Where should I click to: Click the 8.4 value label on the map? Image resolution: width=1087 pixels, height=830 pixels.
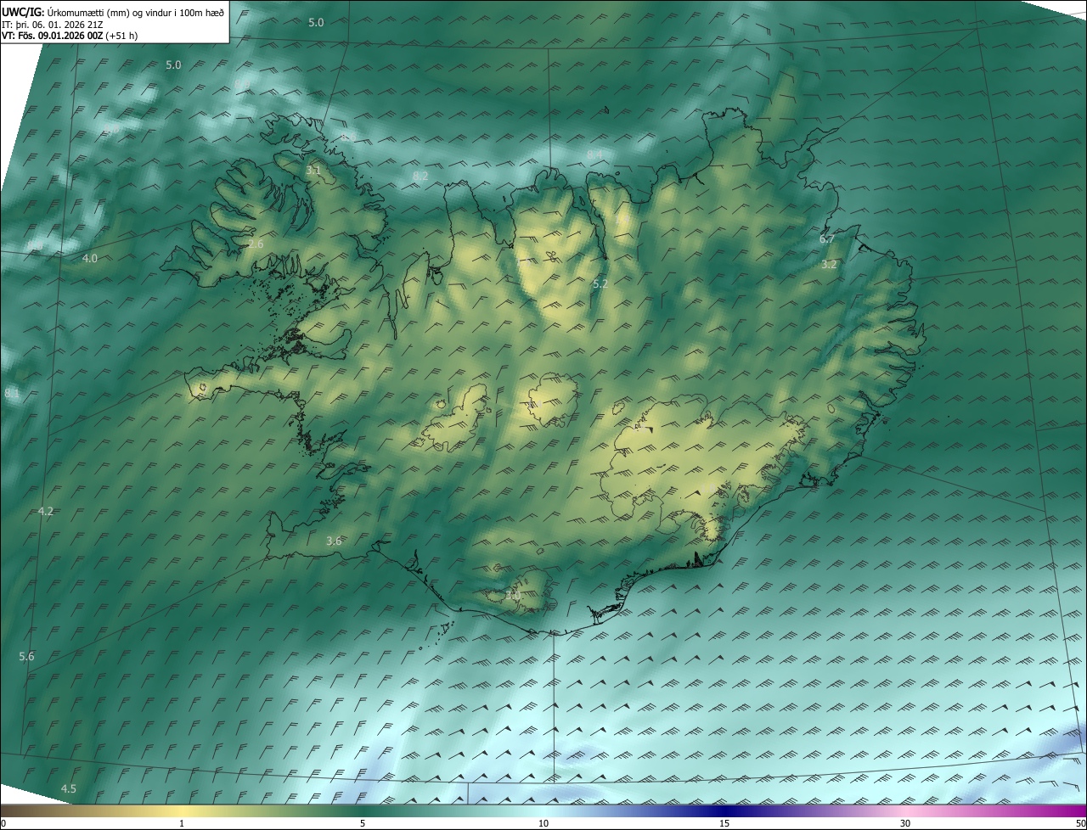595,154
